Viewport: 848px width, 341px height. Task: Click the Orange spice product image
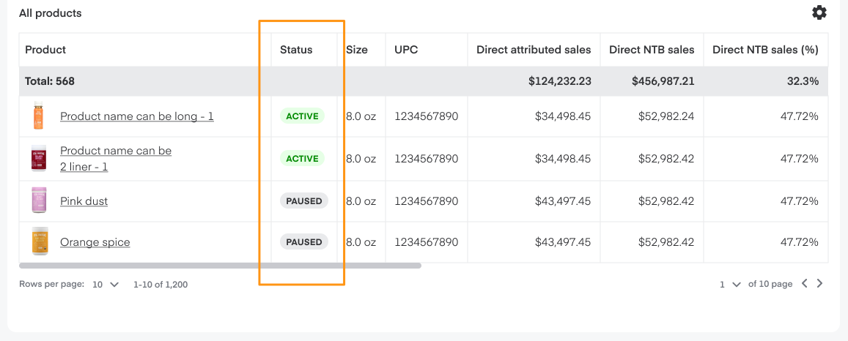[40, 241]
